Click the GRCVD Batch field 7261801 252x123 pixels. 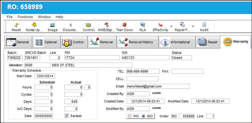(x=32, y=58)
